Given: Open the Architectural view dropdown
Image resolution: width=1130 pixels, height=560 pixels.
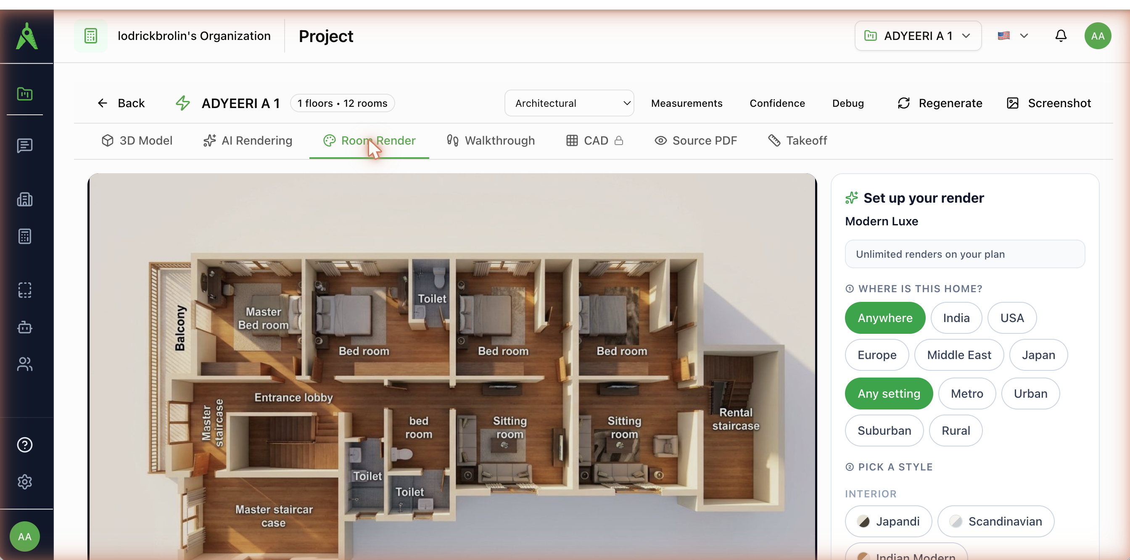Looking at the screenshot, I should coord(569,103).
